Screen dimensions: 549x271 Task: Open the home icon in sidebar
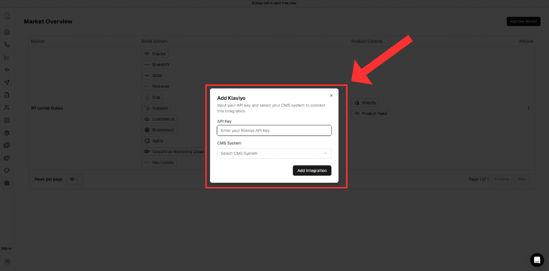(7, 32)
